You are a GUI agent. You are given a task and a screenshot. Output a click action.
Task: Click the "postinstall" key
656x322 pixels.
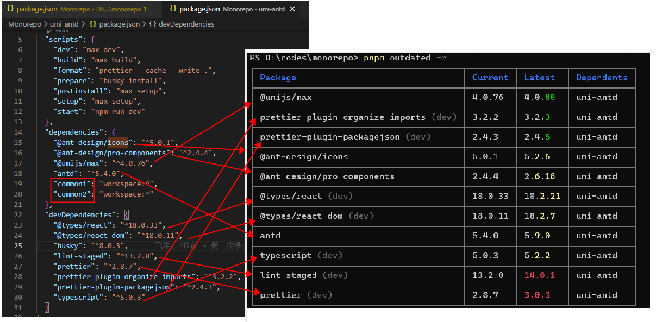[x=80, y=91]
